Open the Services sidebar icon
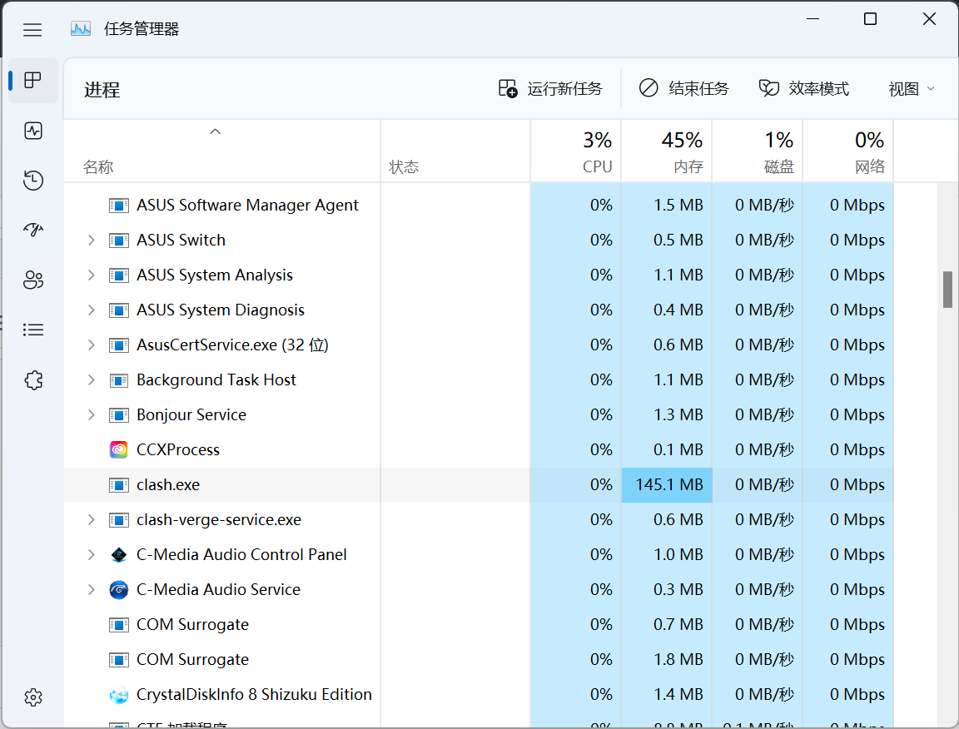This screenshot has height=729, width=959. click(x=33, y=380)
